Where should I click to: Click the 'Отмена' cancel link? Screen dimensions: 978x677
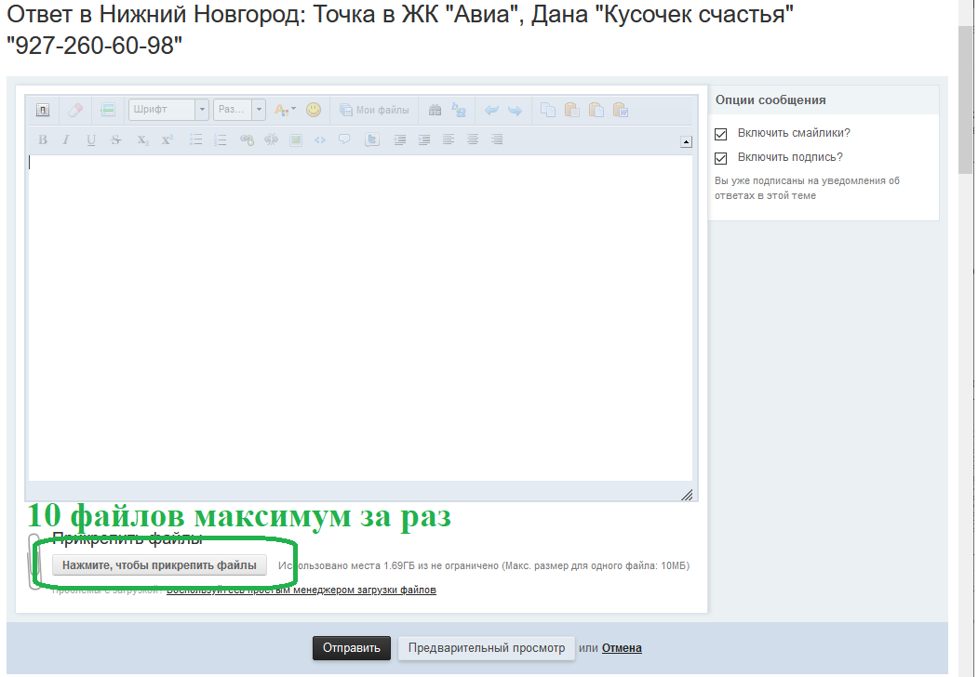(622, 648)
